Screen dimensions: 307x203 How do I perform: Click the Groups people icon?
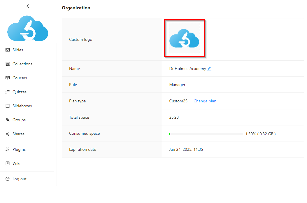(x=8, y=120)
